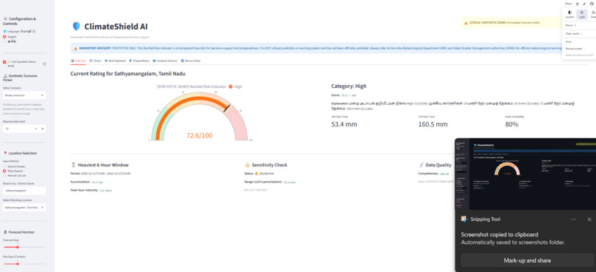This screenshot has height=272, width=596.
Task: Open the Preparedness tab
Action: pos(139,61)
